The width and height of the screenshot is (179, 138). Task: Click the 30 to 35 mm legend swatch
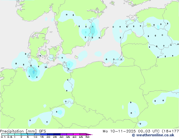click(63, 134)
